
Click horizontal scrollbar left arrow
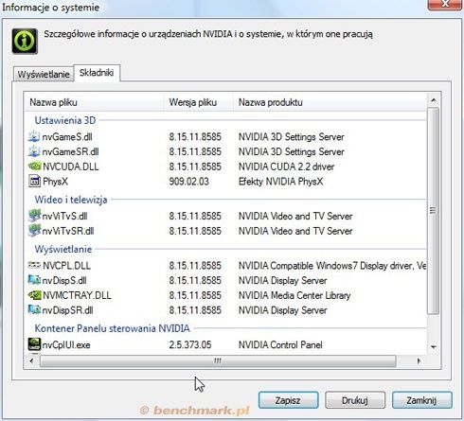31,360
